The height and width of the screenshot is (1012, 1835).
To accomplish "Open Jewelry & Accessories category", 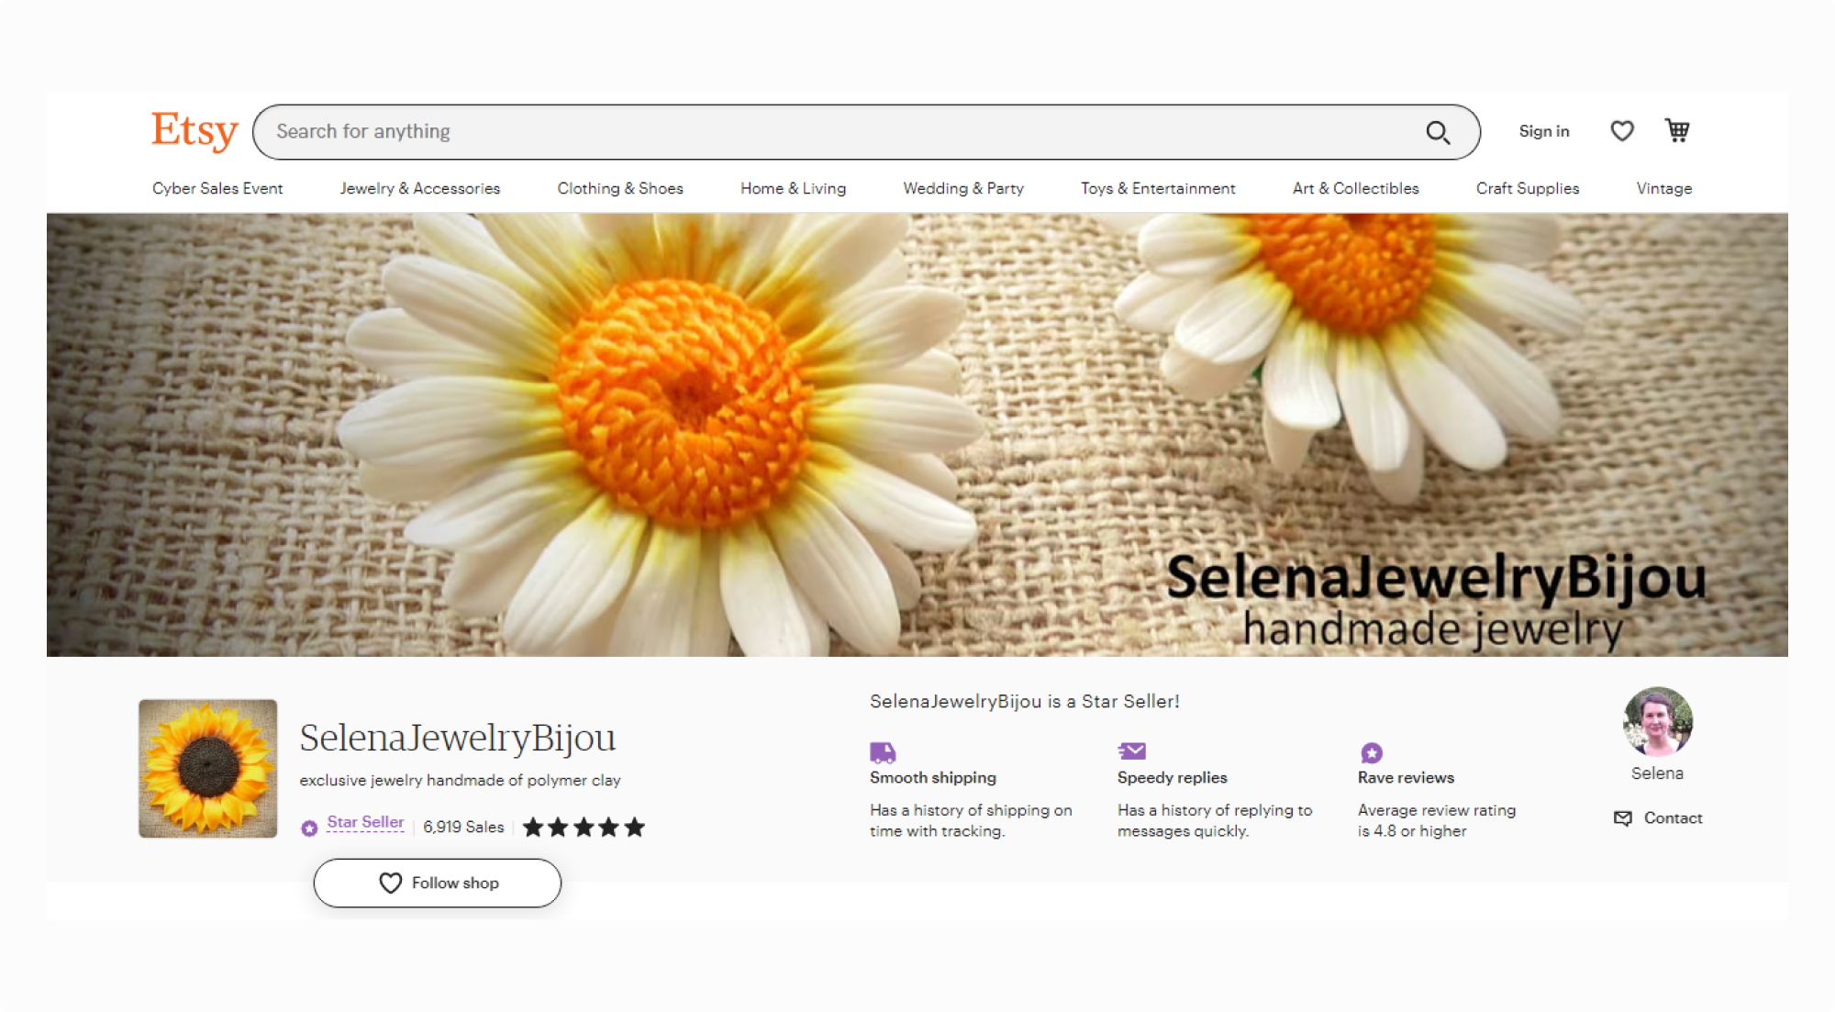I will coord(420,188).
